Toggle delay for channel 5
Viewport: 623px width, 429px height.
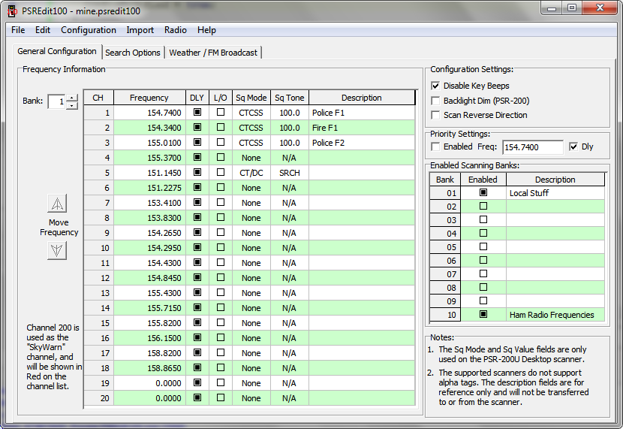pos(197,173)
